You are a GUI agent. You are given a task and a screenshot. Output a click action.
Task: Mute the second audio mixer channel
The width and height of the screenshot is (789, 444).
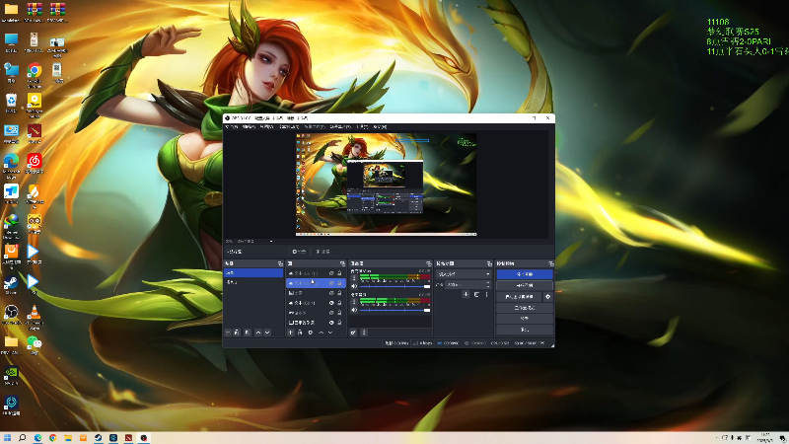tap(354, 310)
